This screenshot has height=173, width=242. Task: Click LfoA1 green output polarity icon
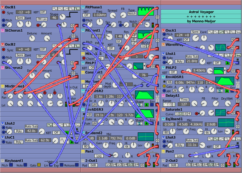227,63
